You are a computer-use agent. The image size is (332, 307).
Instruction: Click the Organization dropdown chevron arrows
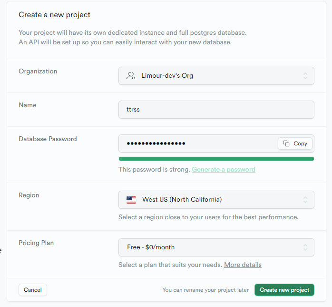pyautogui.click(x=305, y=76)
